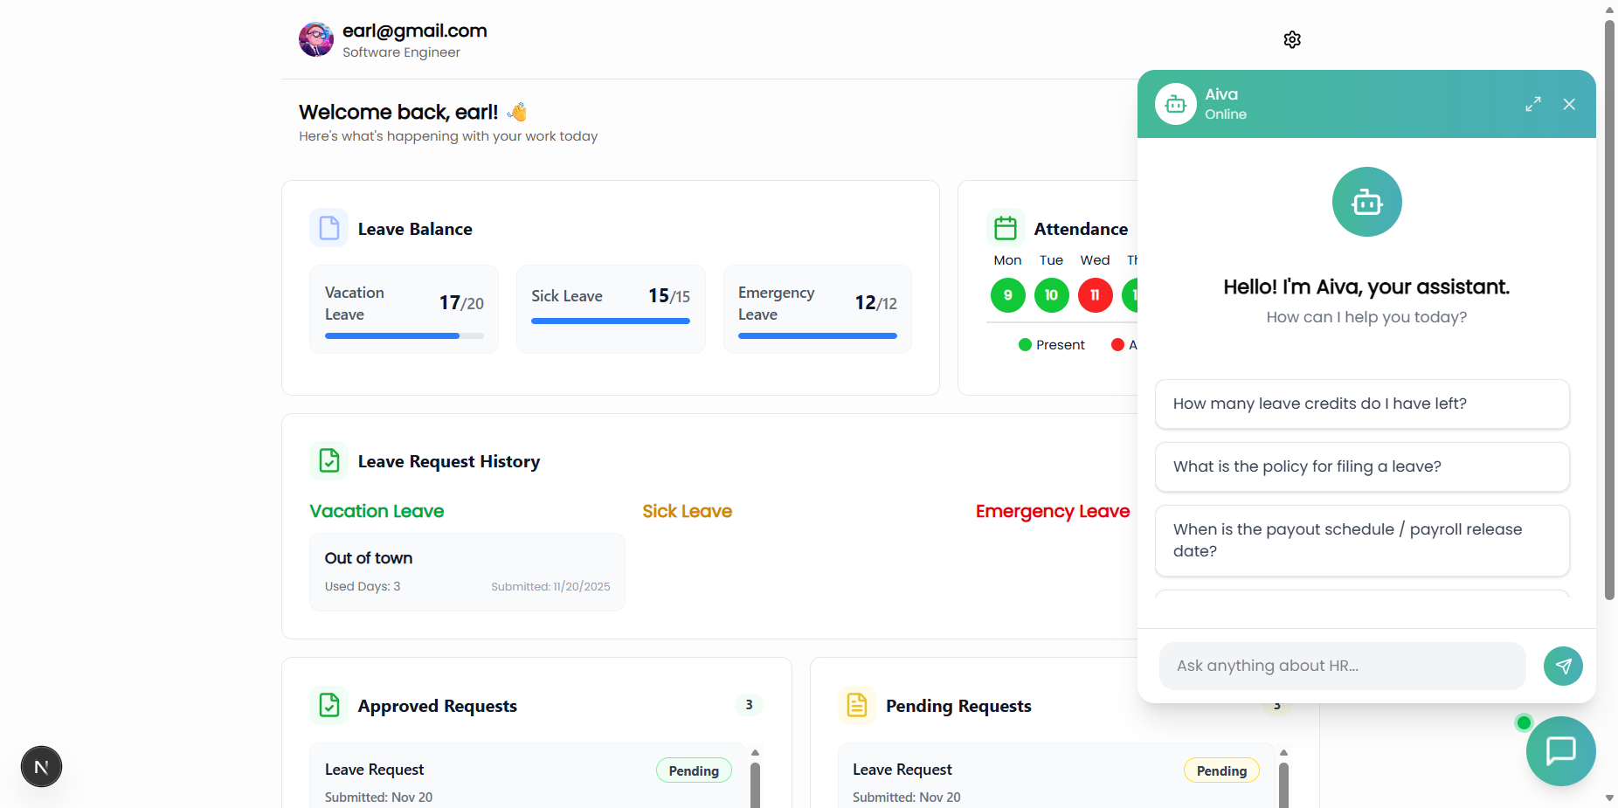Click the user profile avatar

[x=316, y=40]
